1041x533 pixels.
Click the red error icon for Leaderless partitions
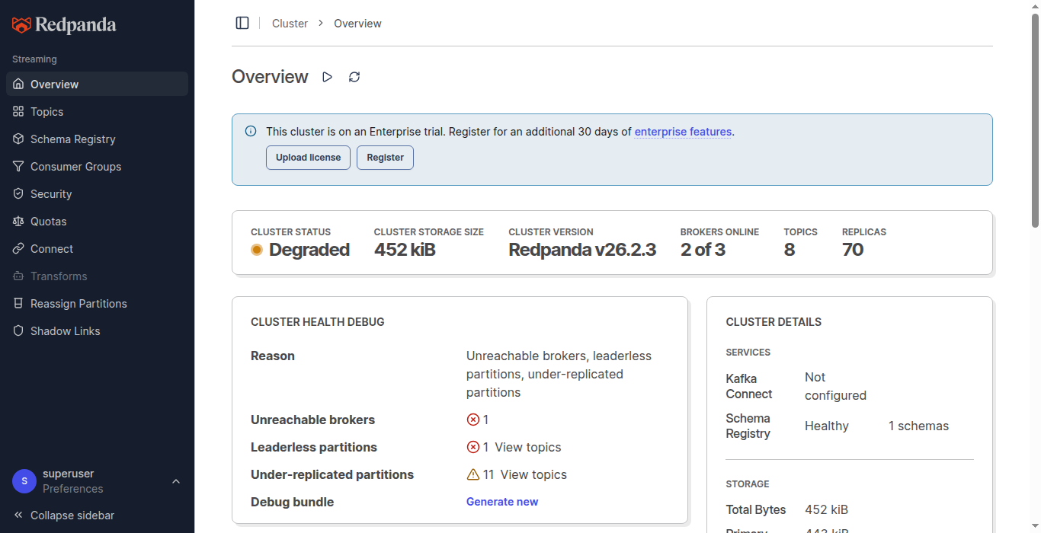pos(472,447)
